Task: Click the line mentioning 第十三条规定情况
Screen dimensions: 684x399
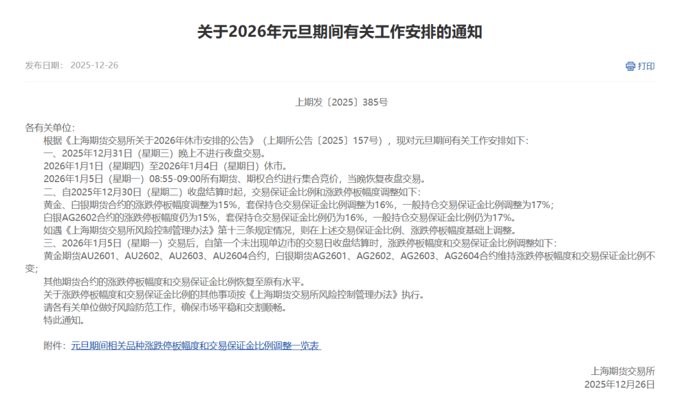Action: point(274,230)
